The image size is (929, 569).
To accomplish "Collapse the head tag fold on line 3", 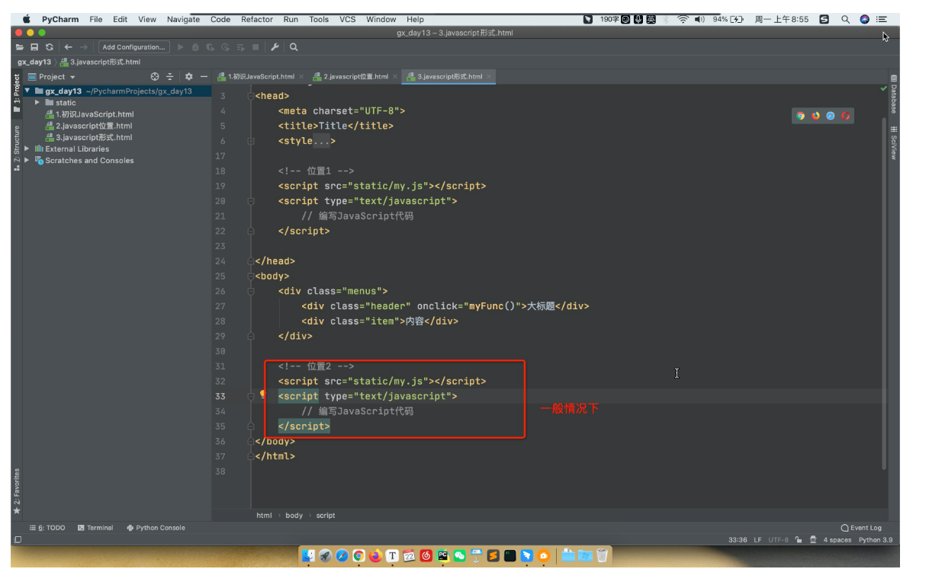I will click(250, 96).
